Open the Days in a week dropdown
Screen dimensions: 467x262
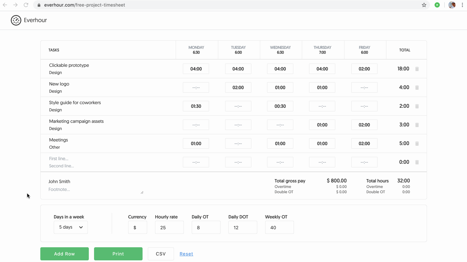pyautogui.click(x=70, y=227)
